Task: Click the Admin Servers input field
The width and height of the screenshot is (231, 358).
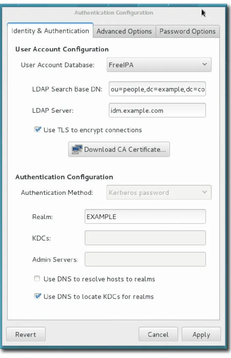Action: 145,259
